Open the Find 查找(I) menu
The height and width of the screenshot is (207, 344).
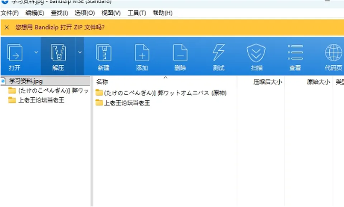[59, 13]
